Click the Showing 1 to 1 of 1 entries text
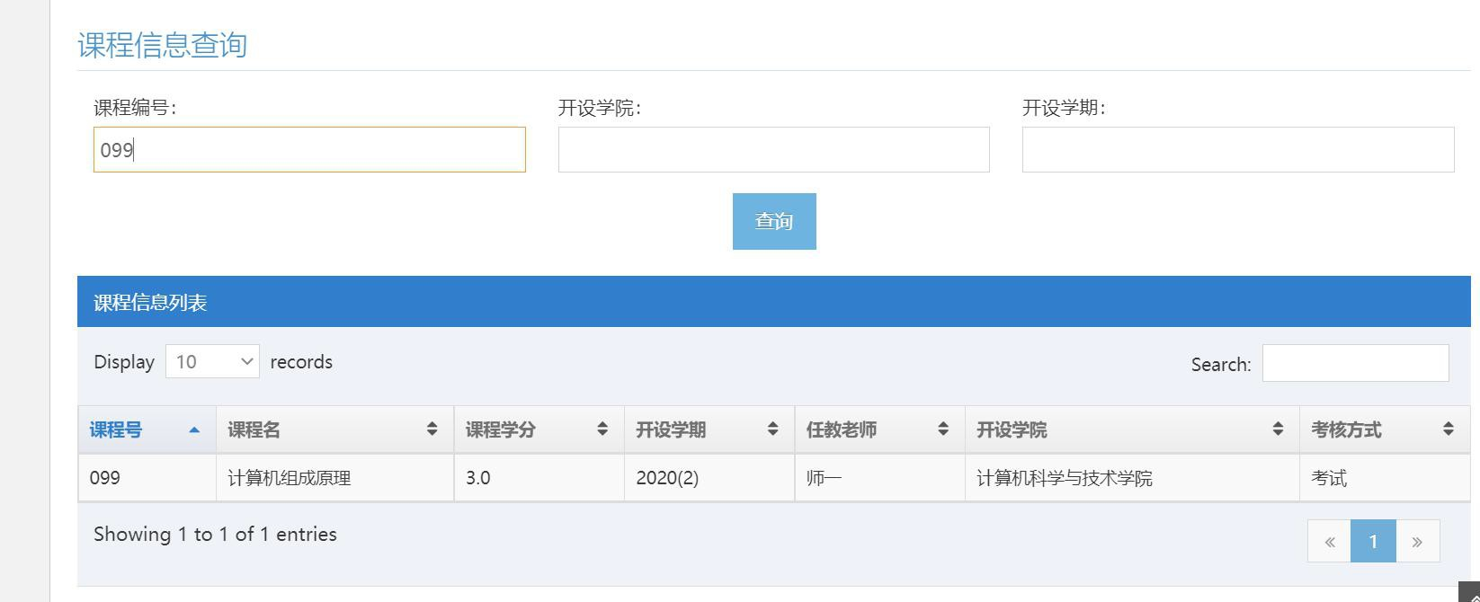The height and width of the screenshot is (602, 1480). (x=215, y=534)
